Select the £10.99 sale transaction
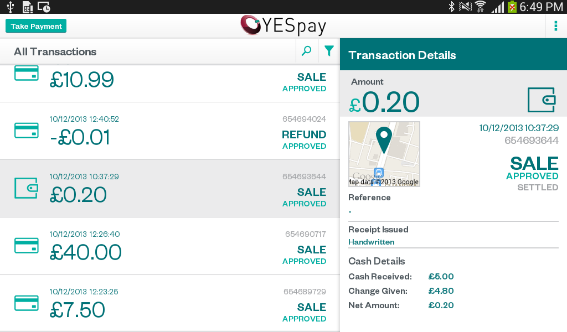The height and width of the screenshot is (332, 567). pos(81,81)
